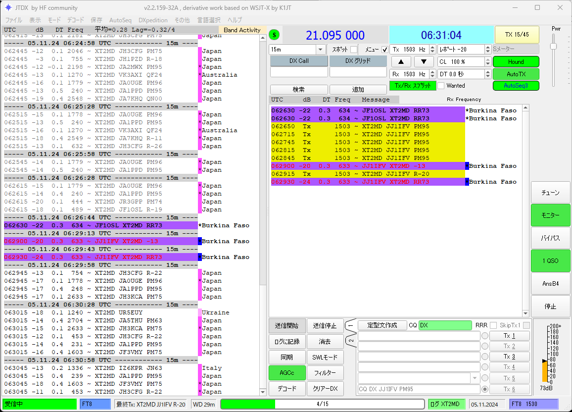572x412 pixels.
Task: Expand the Tx 5 message dropdown arrow
Action: pyautogui.click(x=475, y=378)
